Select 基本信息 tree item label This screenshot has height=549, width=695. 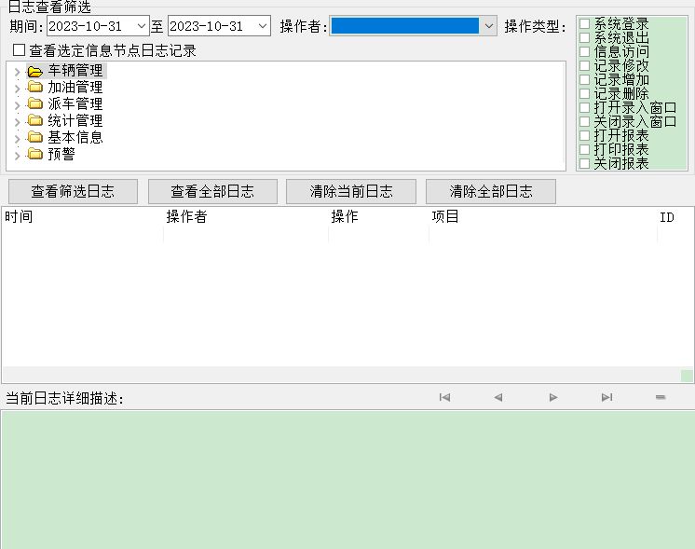coord(75,137)
